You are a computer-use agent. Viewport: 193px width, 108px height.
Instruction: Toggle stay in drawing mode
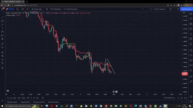point(2,56)
